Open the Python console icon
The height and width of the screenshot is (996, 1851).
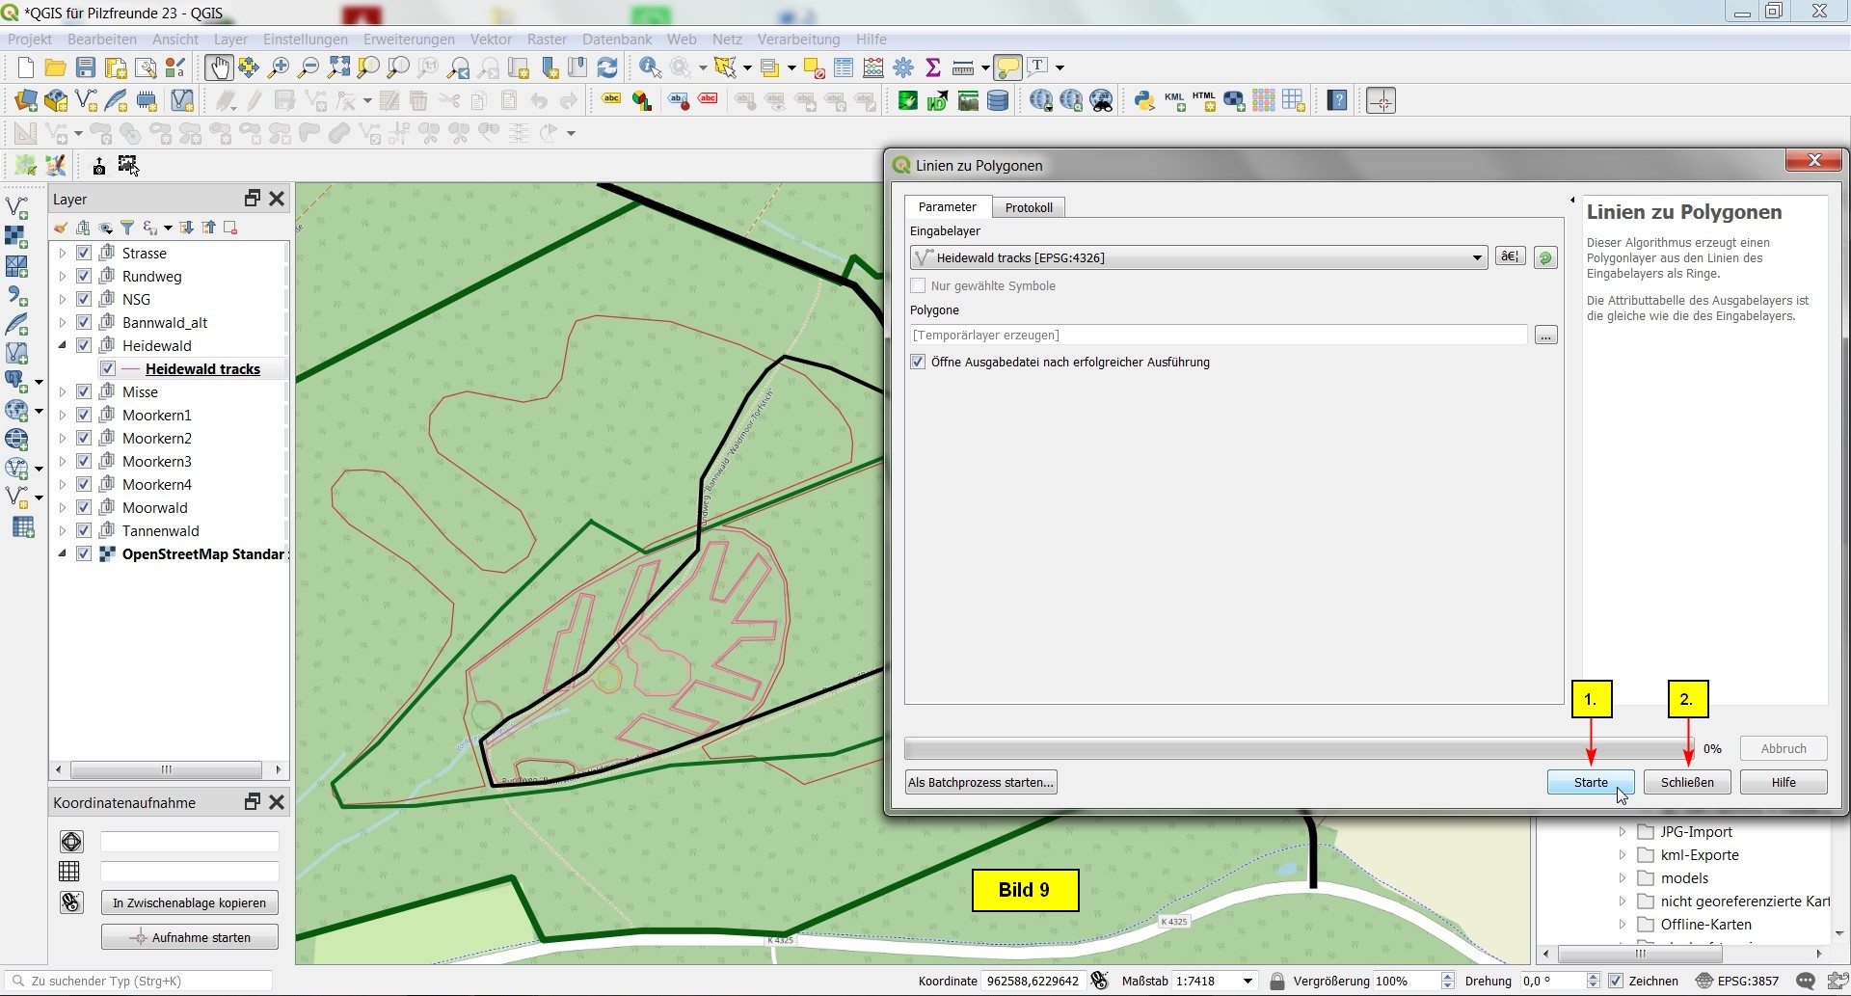(x=1144, y=100)
